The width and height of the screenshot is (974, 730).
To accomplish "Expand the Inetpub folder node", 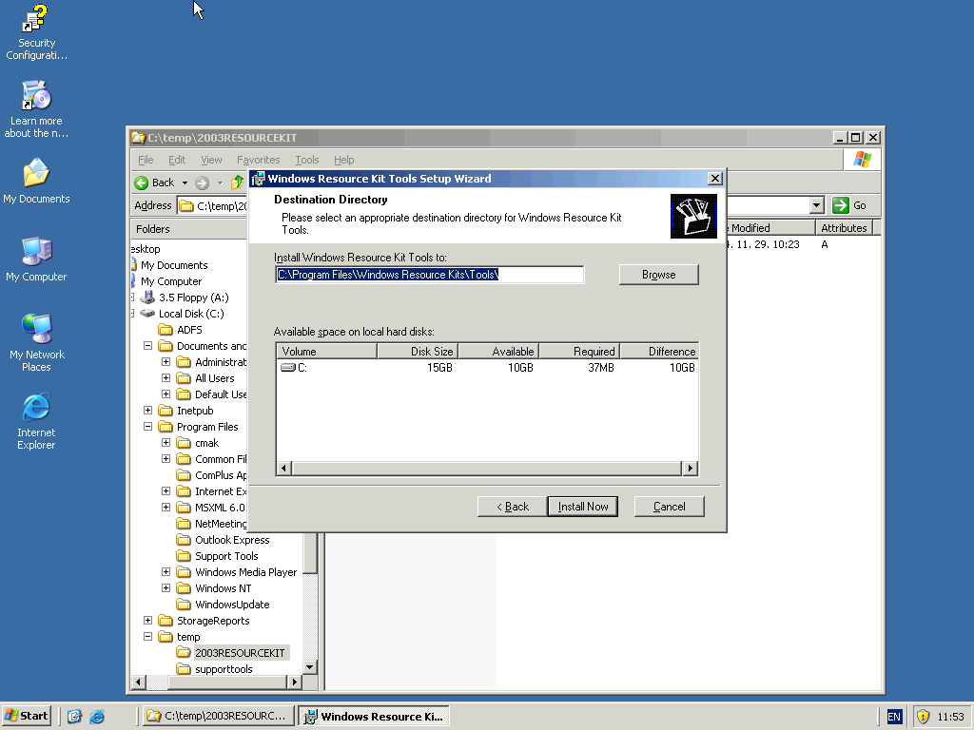I will coord(147,411).
